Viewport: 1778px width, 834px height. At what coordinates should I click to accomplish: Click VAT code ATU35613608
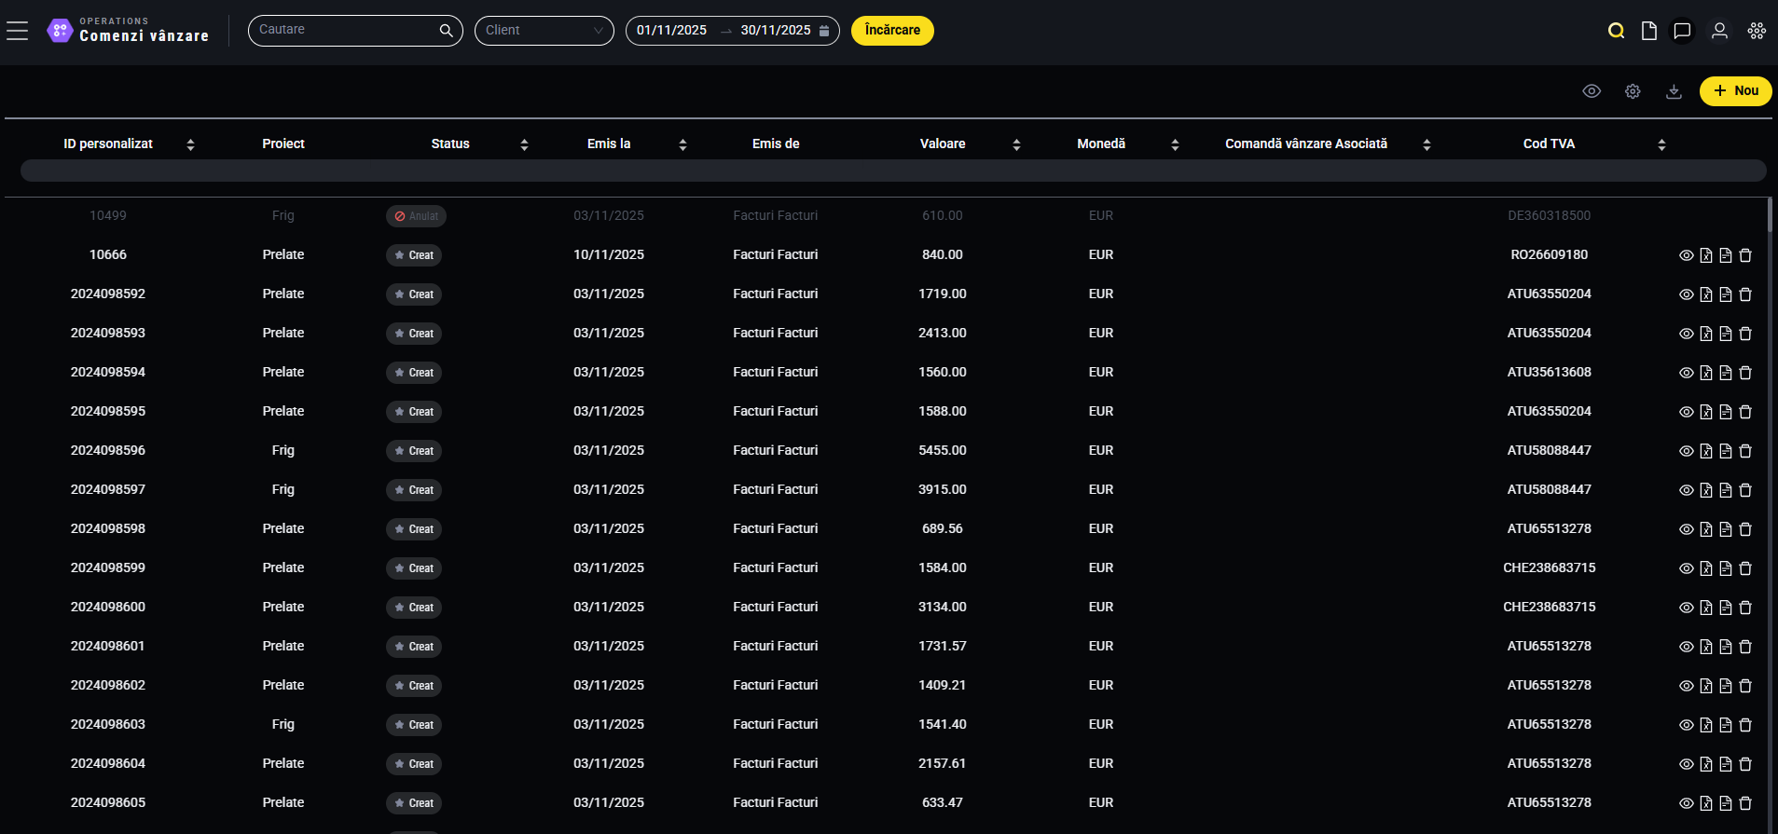pyautogui.click(x=1550, y=372)
